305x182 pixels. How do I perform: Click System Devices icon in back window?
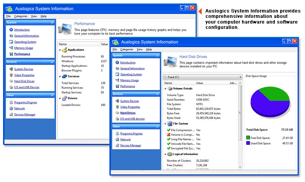tap(11, 69)
